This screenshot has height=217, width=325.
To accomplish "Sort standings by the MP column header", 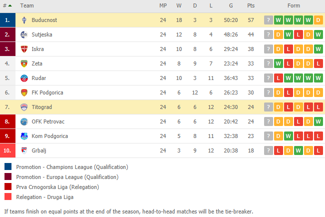I will pyautogui.click(x=163, y=5).
